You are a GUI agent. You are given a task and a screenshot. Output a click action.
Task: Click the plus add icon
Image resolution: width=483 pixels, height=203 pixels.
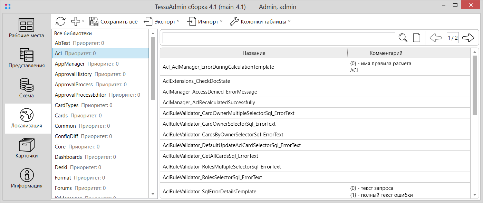(76, 21)
